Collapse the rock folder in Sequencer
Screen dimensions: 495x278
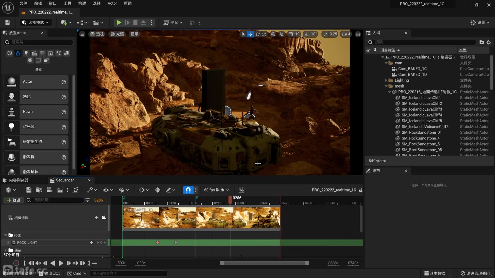click(x=5, y=235)
